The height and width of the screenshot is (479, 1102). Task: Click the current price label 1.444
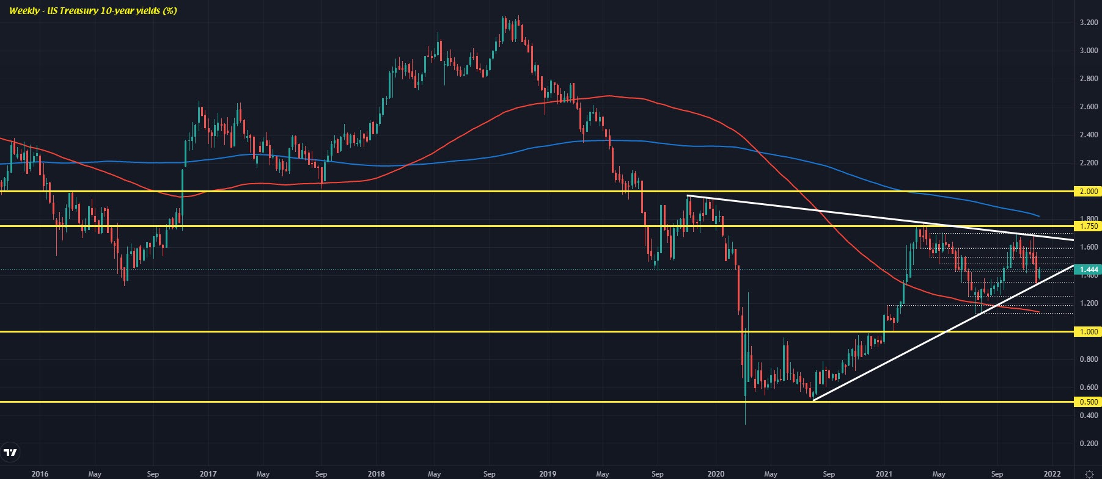pos(1089,269)
